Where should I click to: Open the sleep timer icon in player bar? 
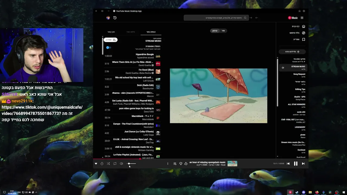(102, 164)
